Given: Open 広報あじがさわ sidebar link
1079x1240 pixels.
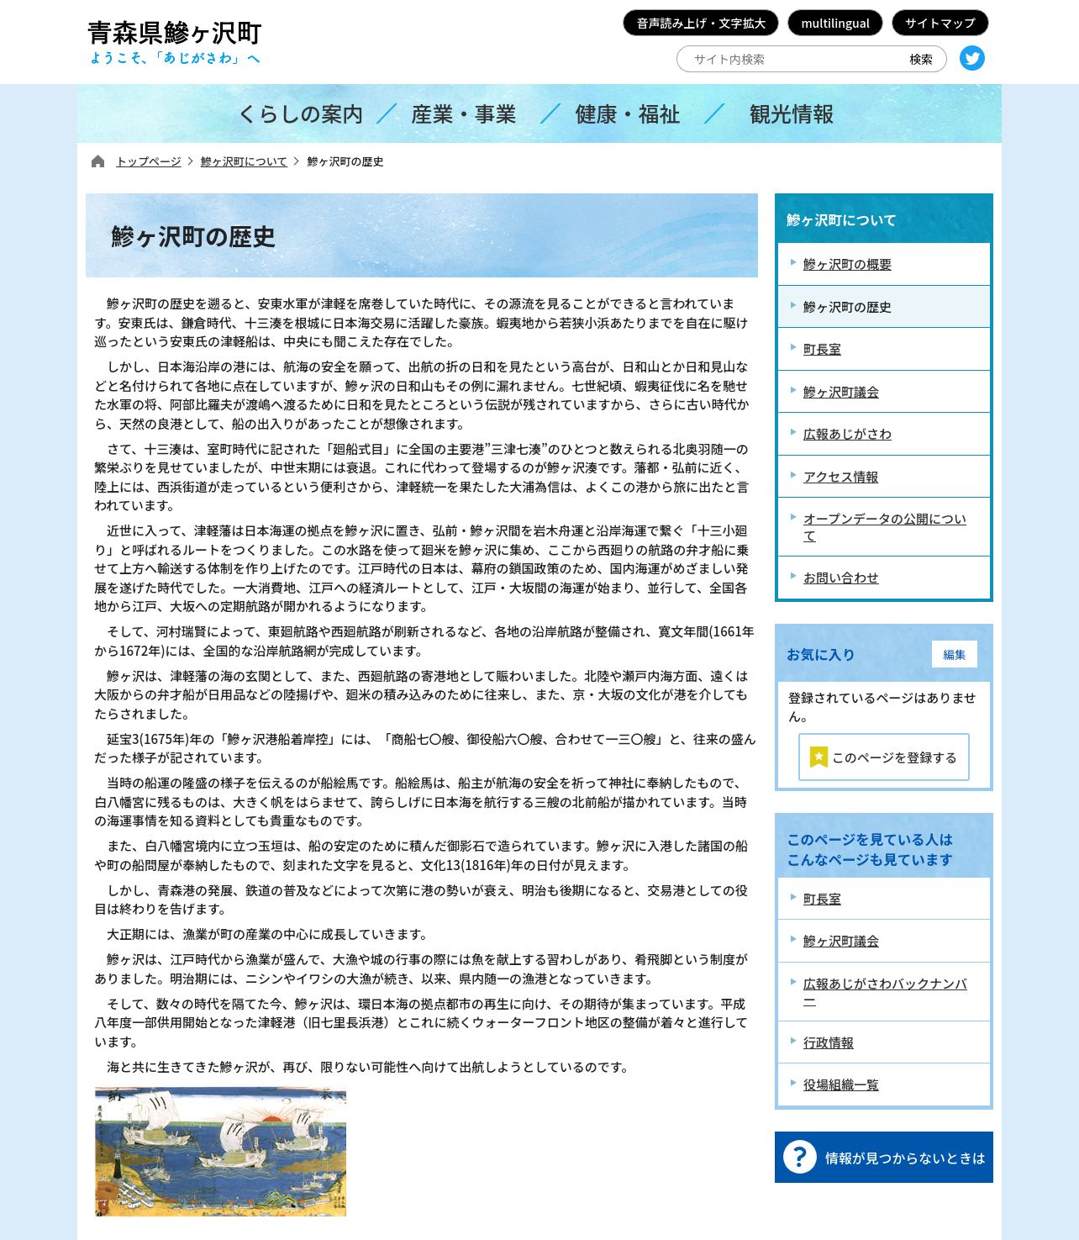Looking at the screenshot, I should [x=847, y=434].
